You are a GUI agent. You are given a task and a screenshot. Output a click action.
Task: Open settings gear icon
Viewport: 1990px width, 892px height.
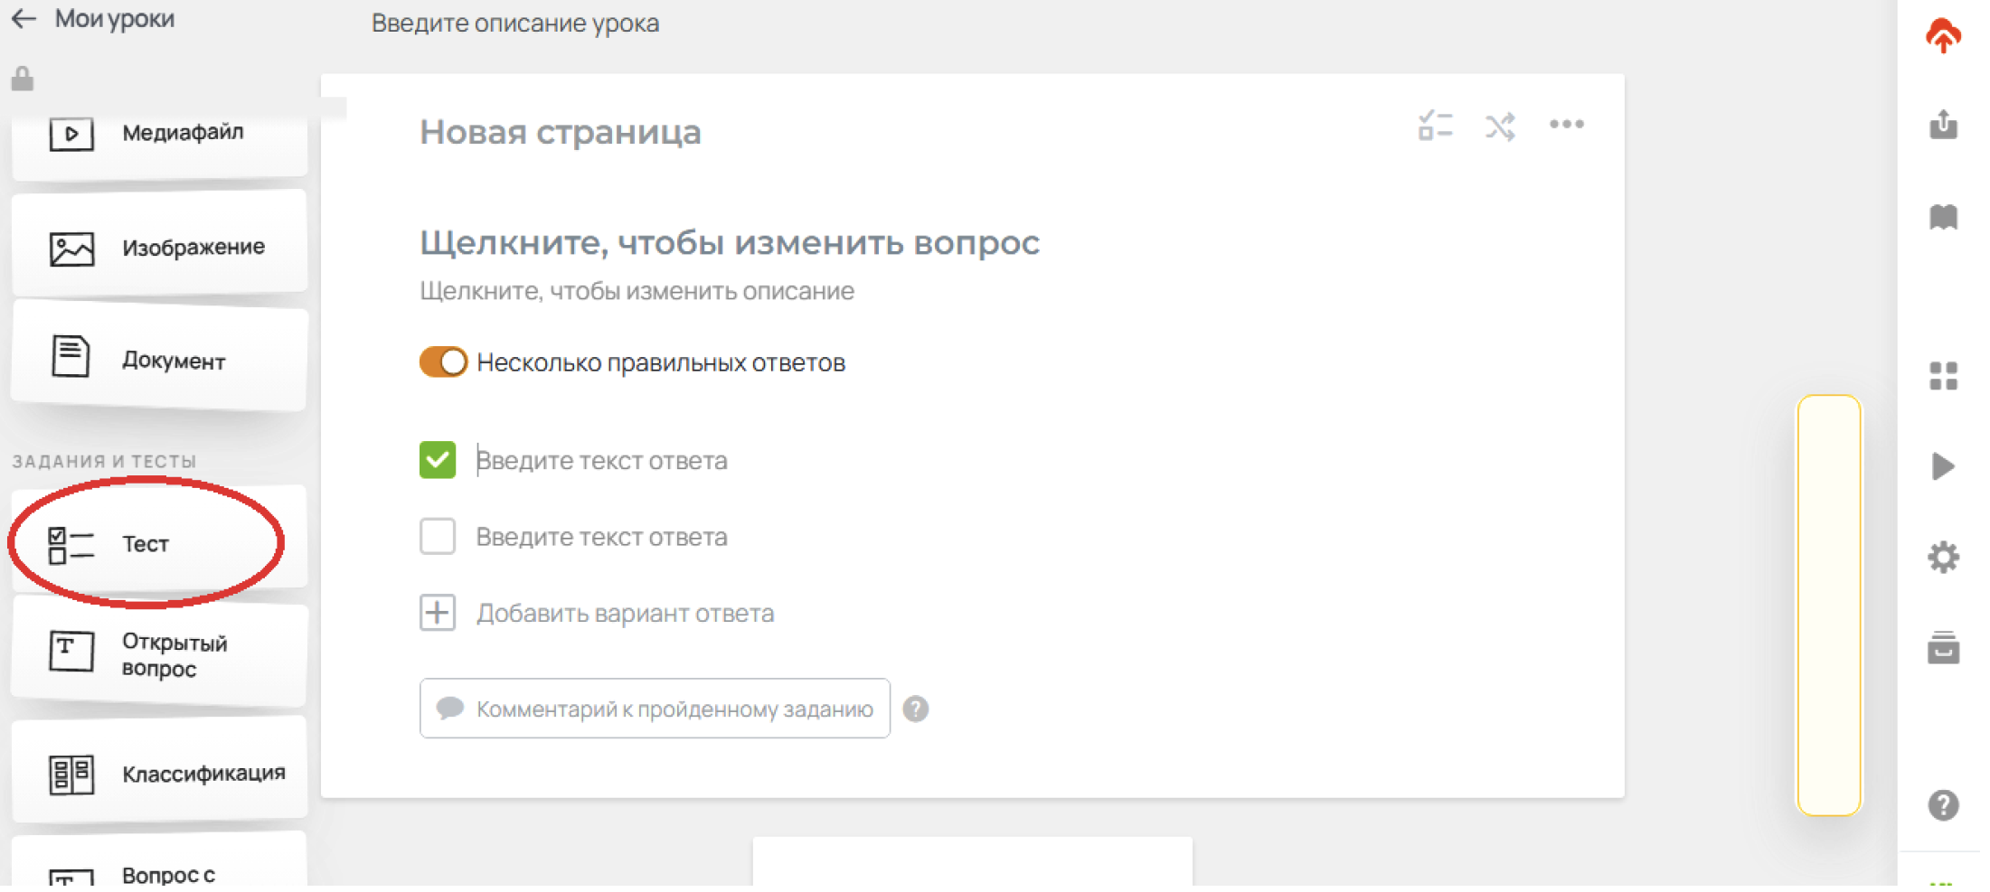pos(1943,557)
